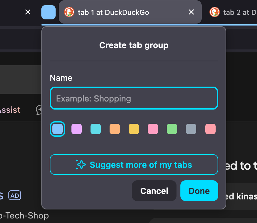Click the DuckDuckGo favicon on tab 2
Image resolution: width=257 pixels, height=223 pixels.
pos(215,12)
